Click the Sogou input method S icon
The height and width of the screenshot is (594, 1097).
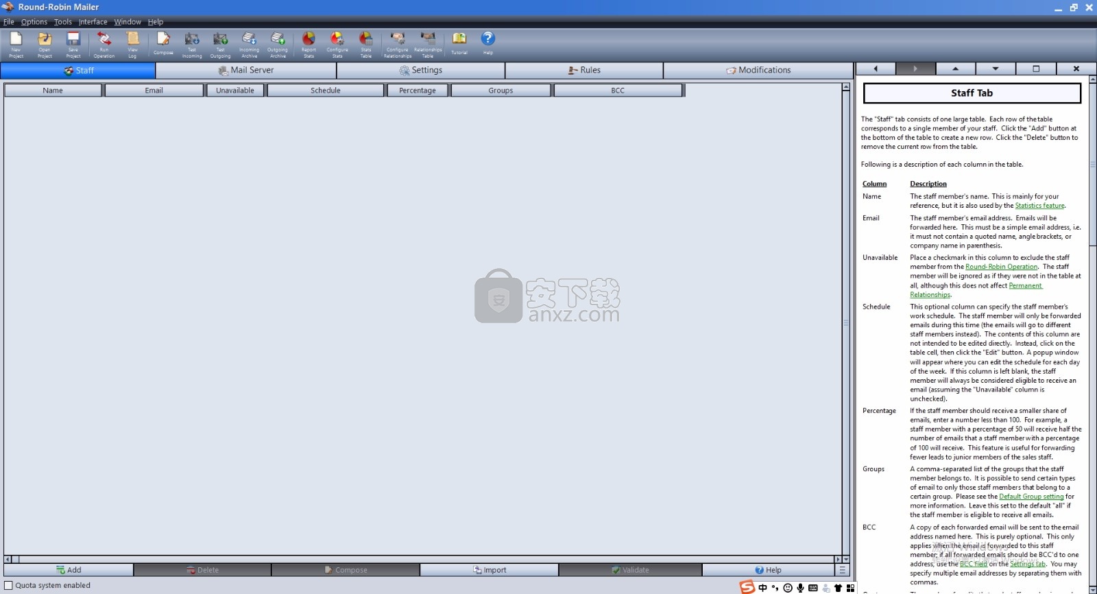[747, 586]
